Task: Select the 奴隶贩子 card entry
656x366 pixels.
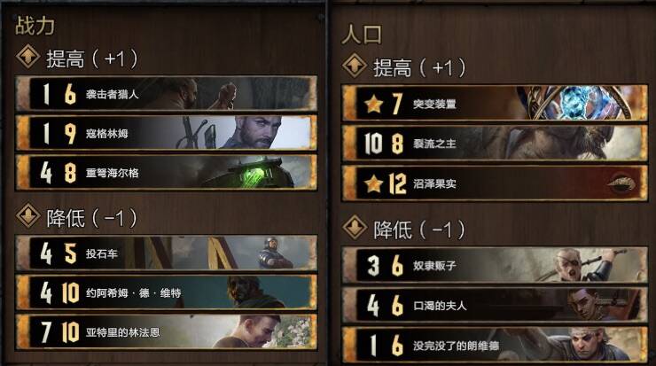Action: pos(495,265)
